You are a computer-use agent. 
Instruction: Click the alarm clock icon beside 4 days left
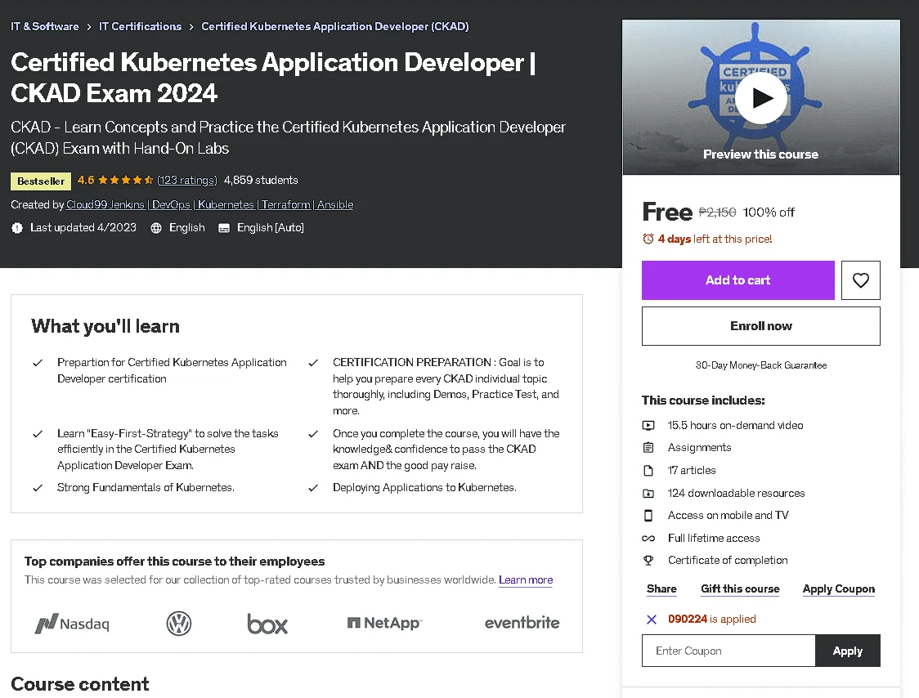tap(648, 239)
